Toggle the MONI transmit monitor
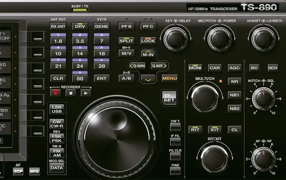 coord(195,68)
